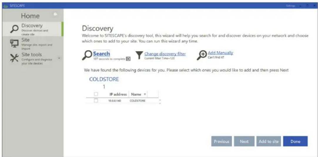The image size is (318, 157).
Task: Click the Add Manually plus-magnifier icon
Action: [202, 55]
